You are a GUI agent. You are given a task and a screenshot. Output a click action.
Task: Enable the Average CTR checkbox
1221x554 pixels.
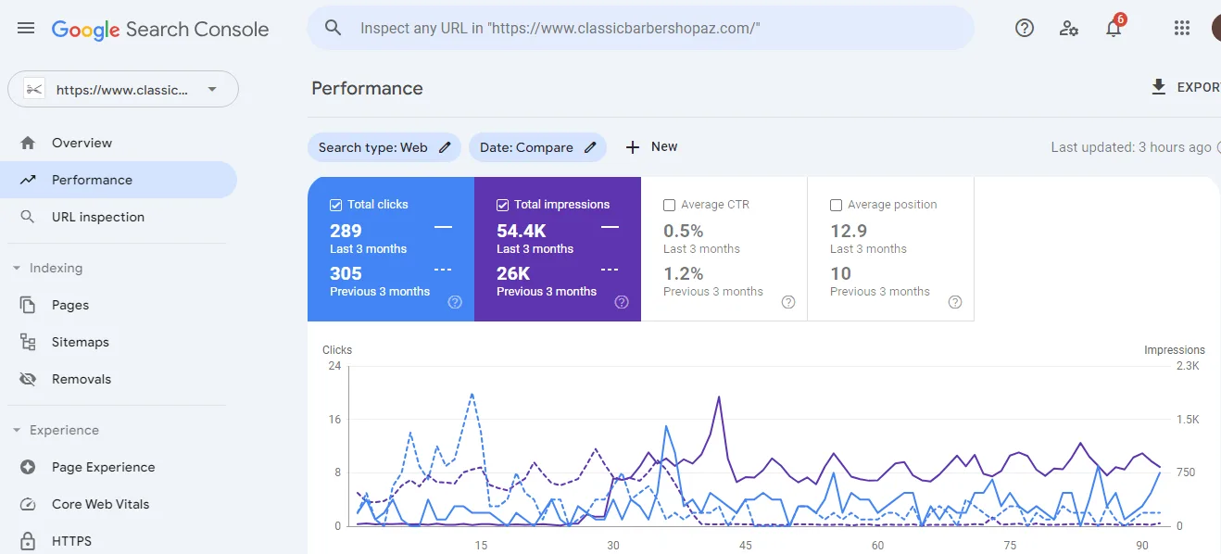tap(670, 205)
